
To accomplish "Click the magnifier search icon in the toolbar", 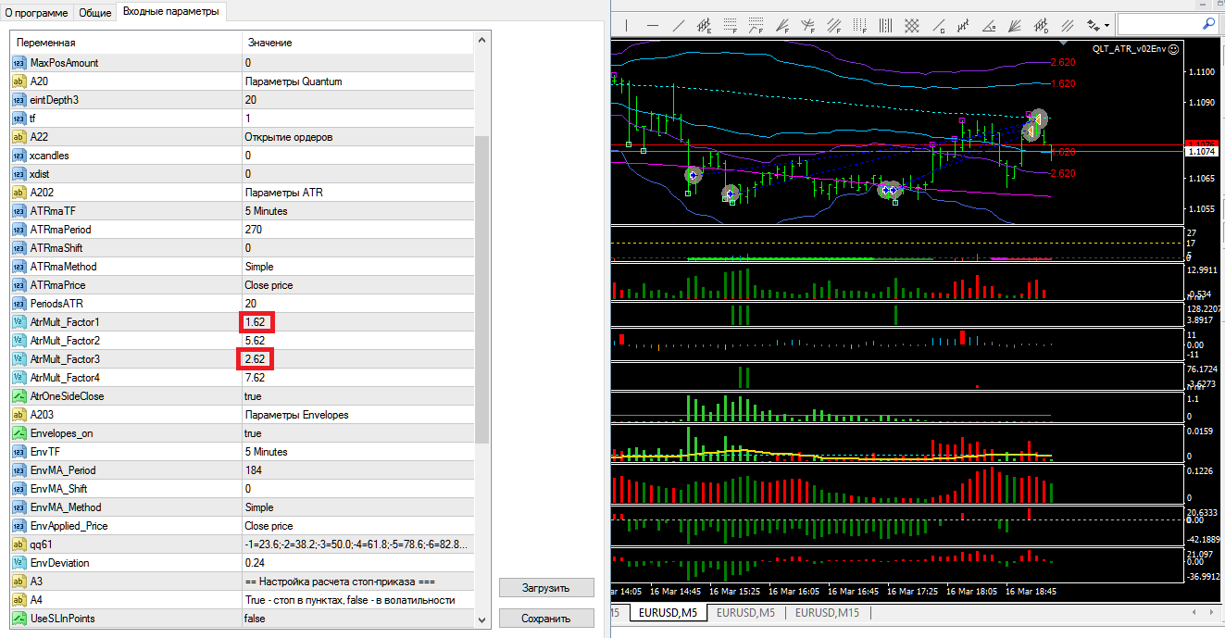I will click(1208, 23).
